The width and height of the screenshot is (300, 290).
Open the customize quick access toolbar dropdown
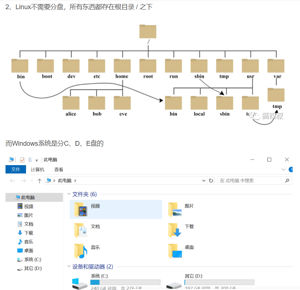click(x=37, y=160)
